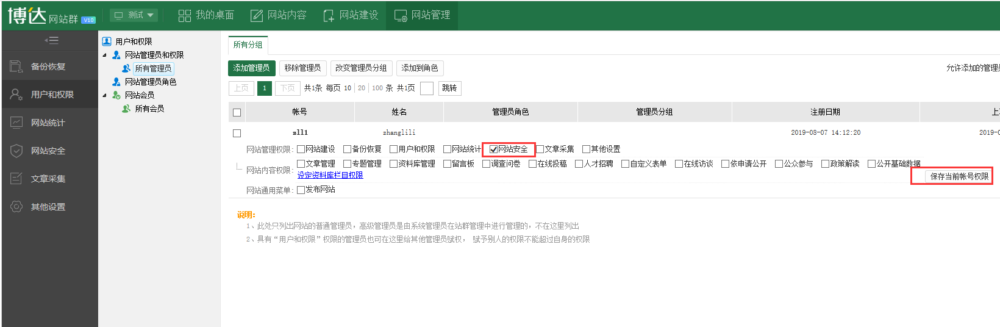Open the 设定资料库栏目权限 link
This screenshot has width=1000, height=327.
(x=330, y=175)
